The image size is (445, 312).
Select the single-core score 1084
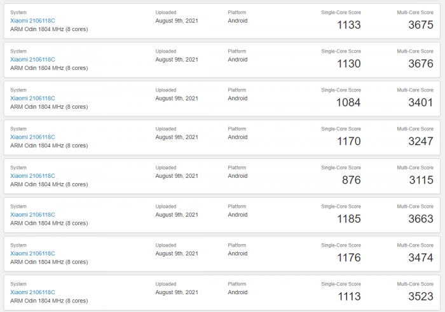(x=348, y=103)
